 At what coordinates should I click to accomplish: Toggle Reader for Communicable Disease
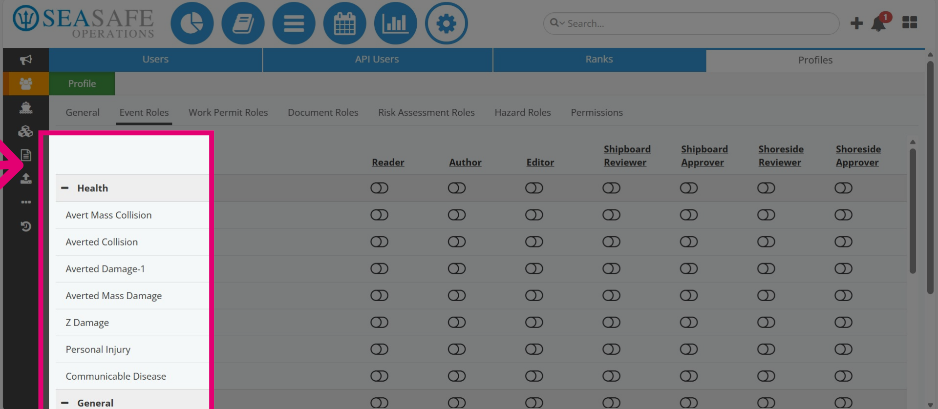tap(379, 376)
